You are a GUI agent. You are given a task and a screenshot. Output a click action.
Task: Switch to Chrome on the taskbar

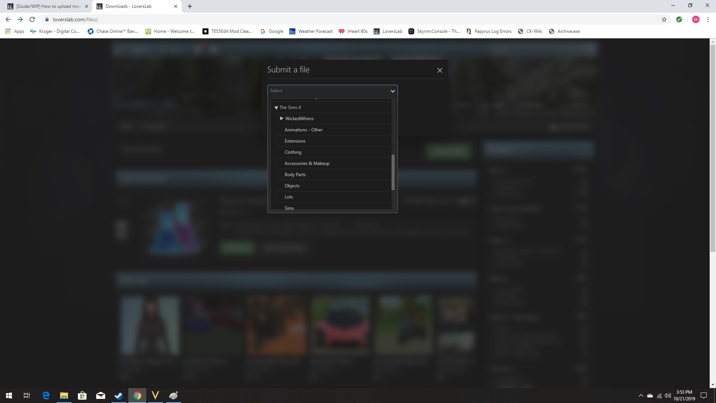click(137, 396)
